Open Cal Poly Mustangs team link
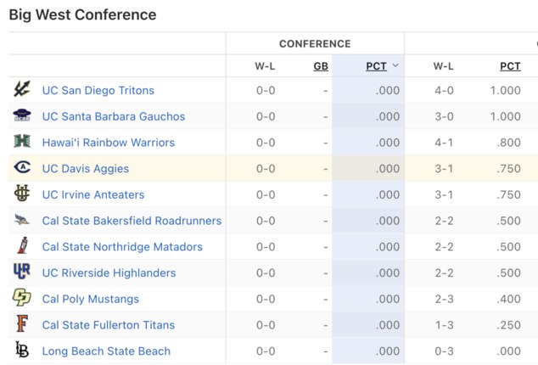 coord(90,299)
